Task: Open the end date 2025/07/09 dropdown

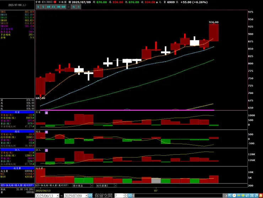Action: tap(86, 196)
